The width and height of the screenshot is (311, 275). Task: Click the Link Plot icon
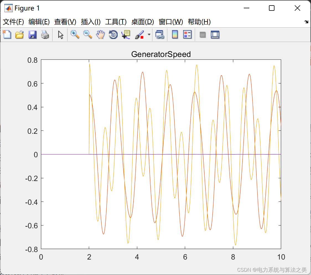[160, 35]
